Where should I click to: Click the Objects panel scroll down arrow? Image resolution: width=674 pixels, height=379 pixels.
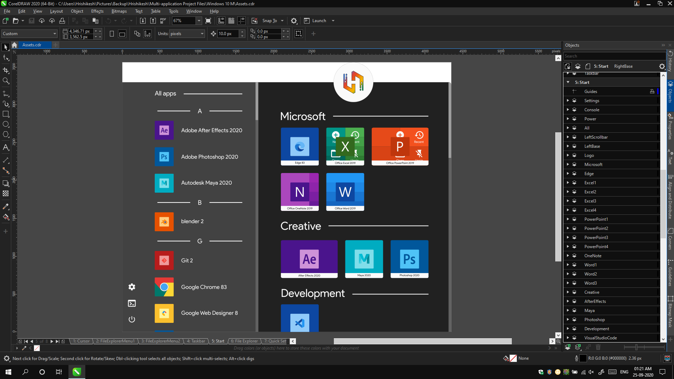663,339
